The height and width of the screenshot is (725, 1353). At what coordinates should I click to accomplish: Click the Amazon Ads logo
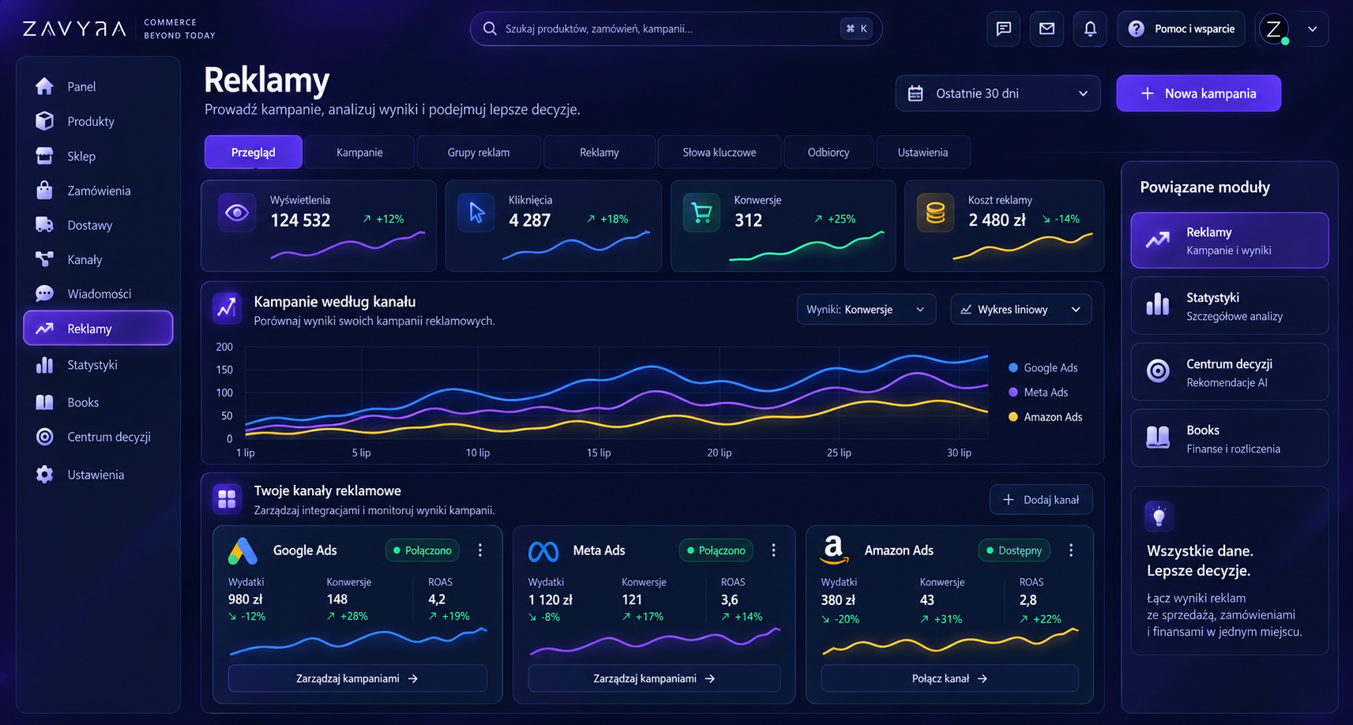point(833,550)
